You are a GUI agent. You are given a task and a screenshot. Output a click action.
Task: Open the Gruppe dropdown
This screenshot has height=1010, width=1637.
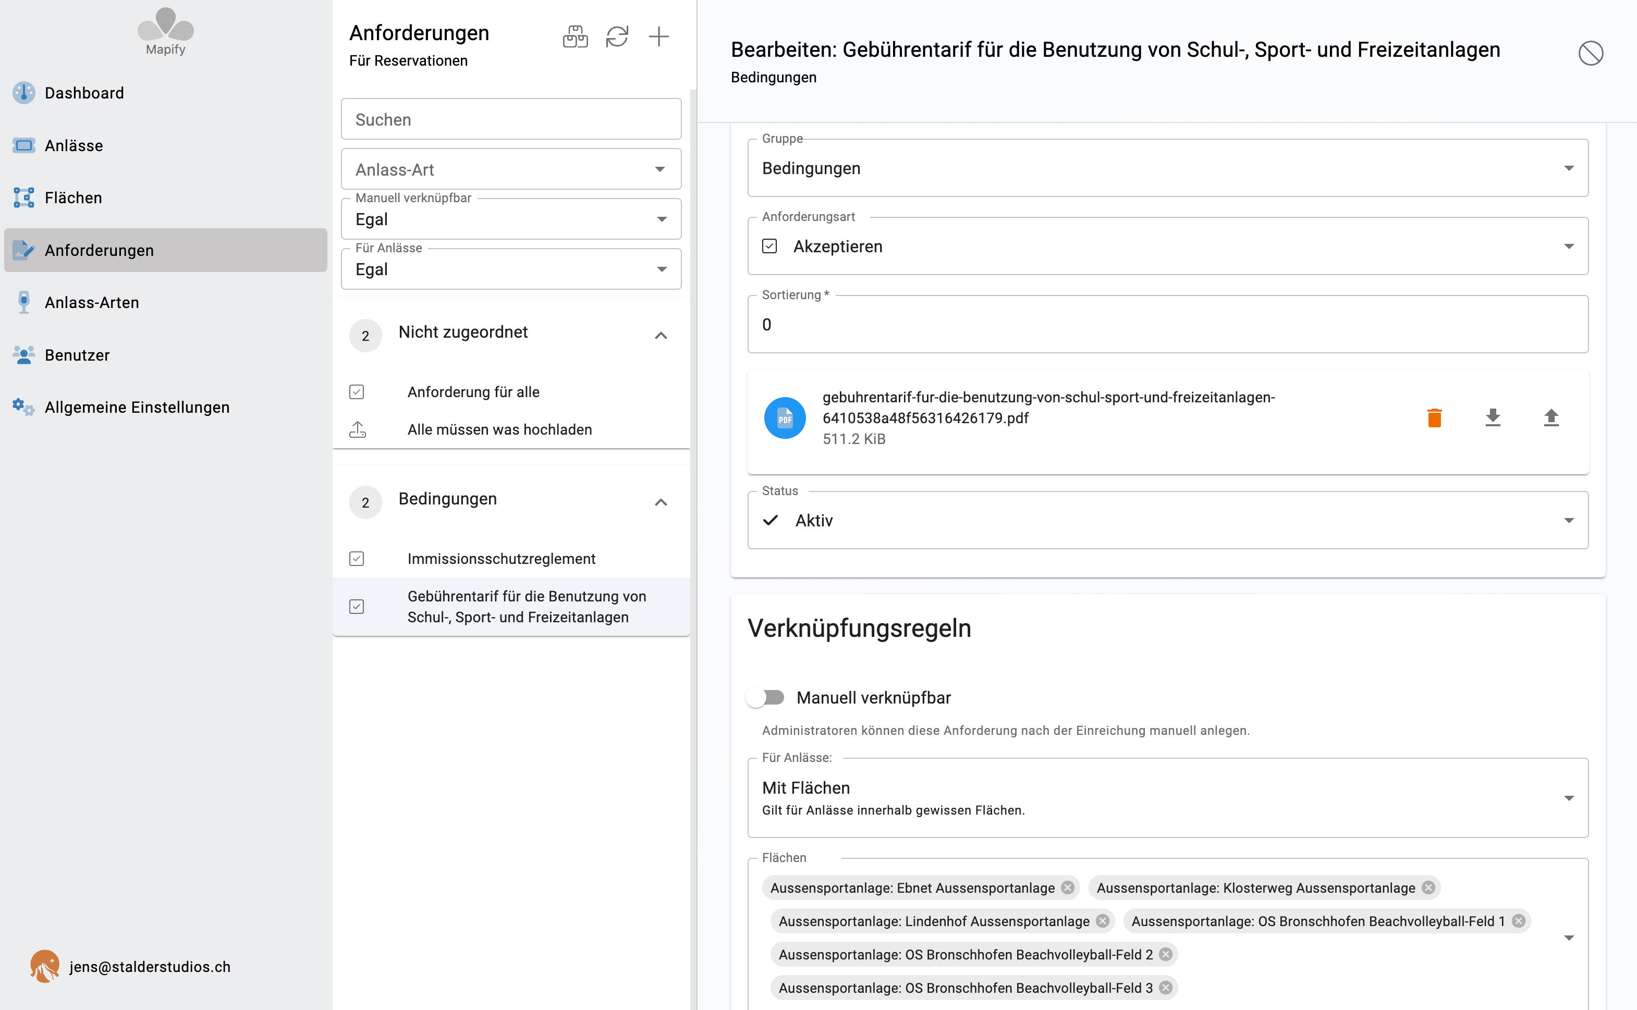[x=1167, y=168]
